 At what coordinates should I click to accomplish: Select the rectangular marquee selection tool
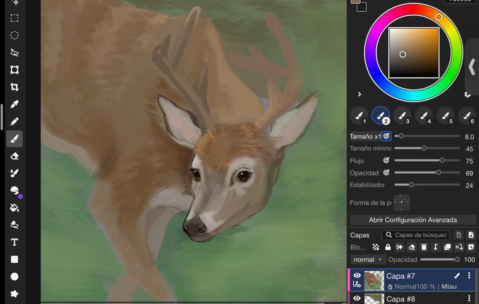(x=14, y=18)
